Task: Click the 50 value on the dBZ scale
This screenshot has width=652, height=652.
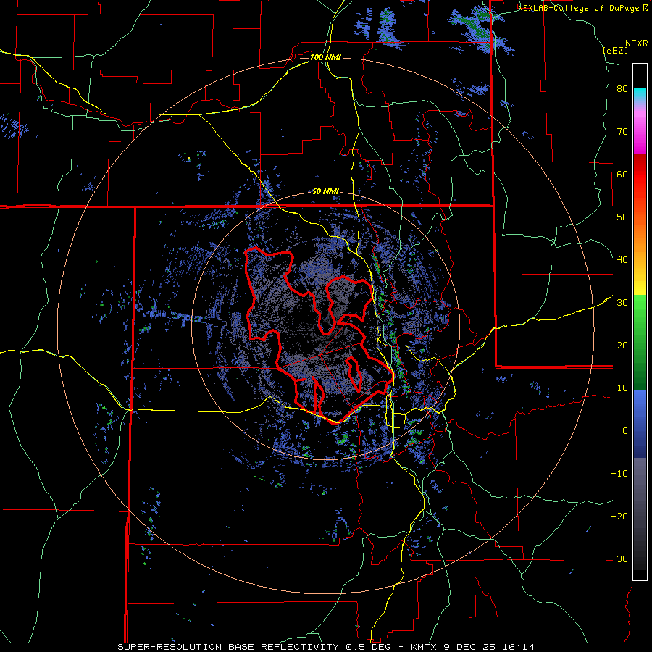Action: pos(622,217)
